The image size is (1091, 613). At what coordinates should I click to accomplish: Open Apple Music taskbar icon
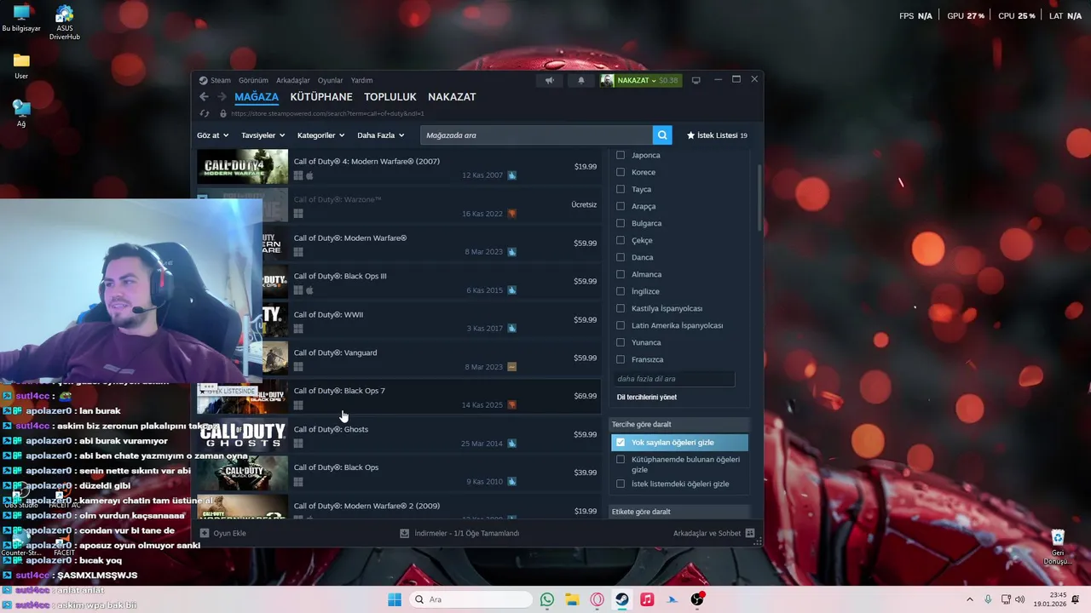coord(647,599)
